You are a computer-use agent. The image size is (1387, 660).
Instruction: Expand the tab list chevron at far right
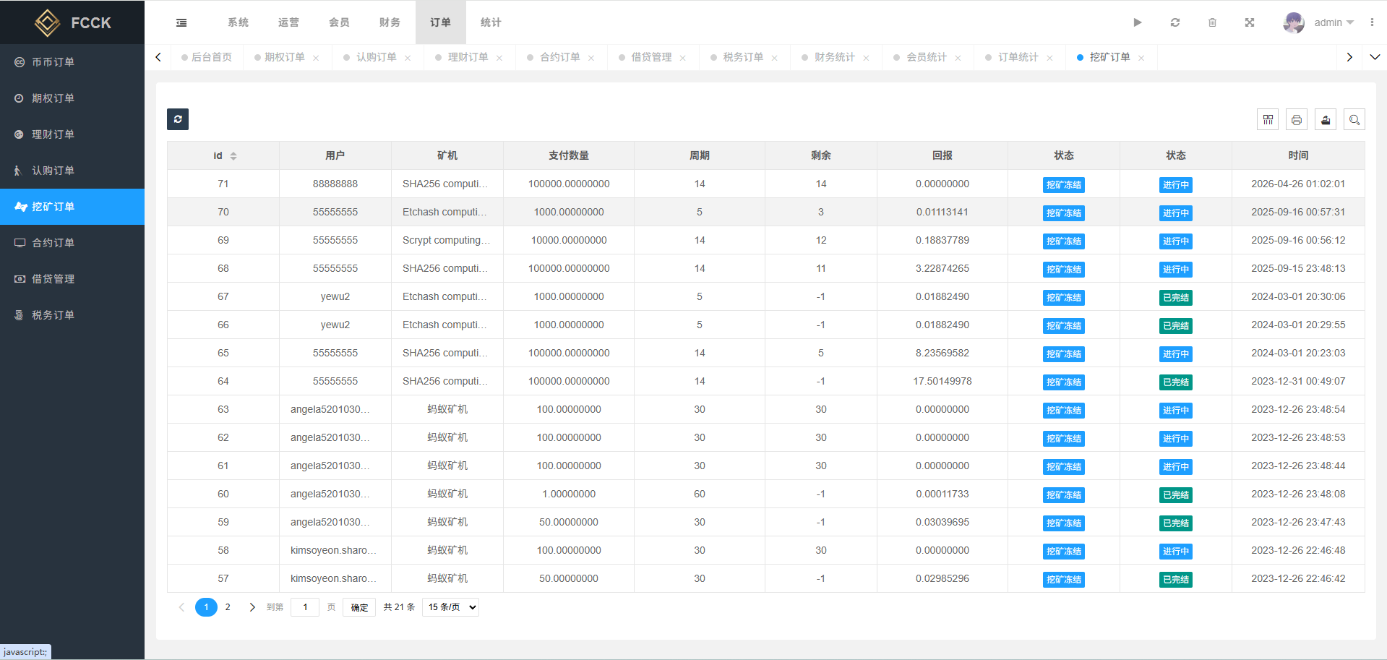click(x=1375, y=57)
